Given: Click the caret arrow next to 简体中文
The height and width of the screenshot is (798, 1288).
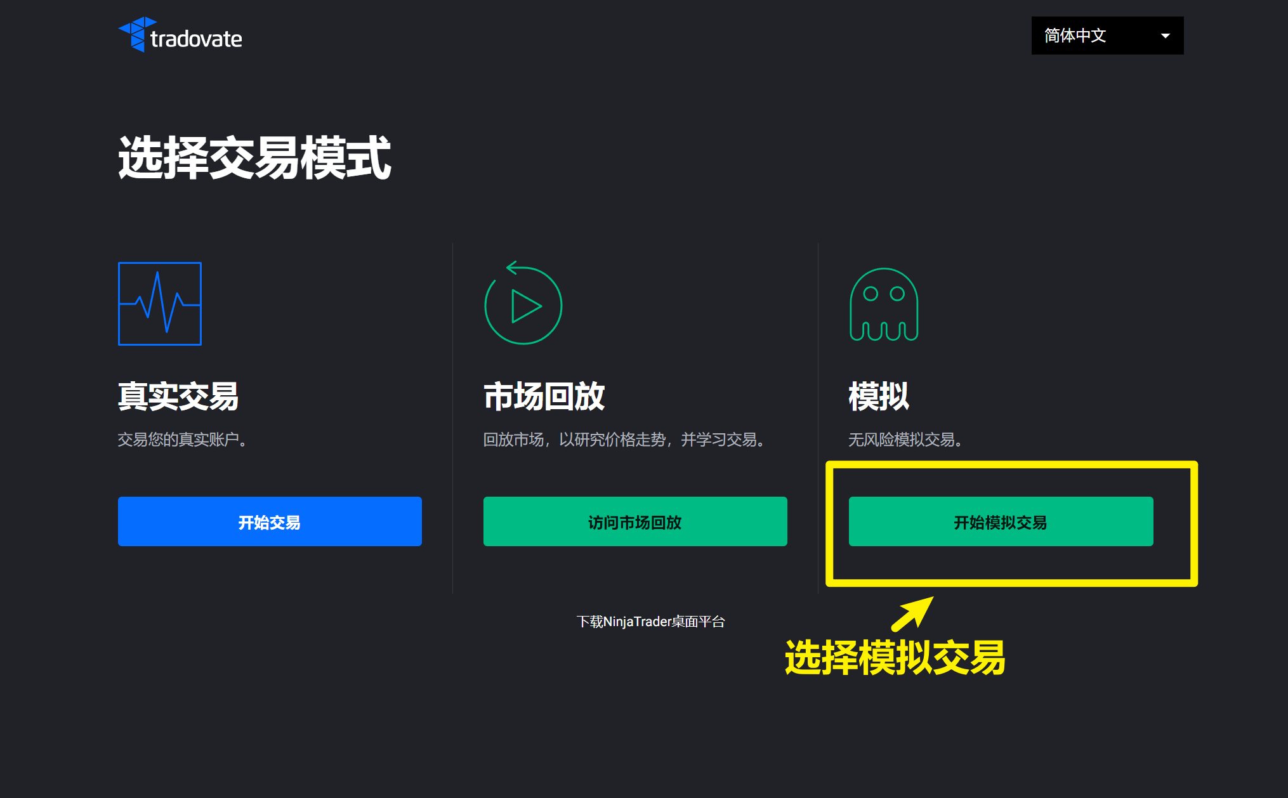Looking at the screenshot, I should [x=1166, y=36].
